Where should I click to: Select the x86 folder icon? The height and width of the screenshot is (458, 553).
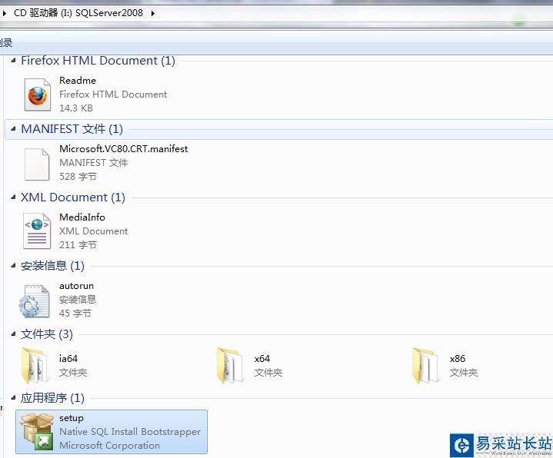click(425, 365)
